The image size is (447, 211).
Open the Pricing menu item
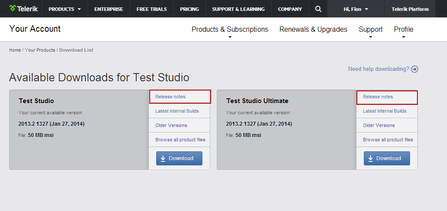189,9
